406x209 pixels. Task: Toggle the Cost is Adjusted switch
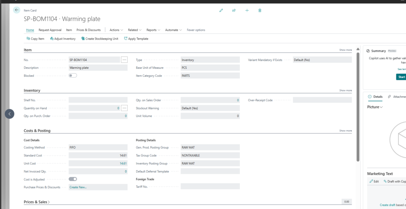pyautogui.click(x=73, y=179)
